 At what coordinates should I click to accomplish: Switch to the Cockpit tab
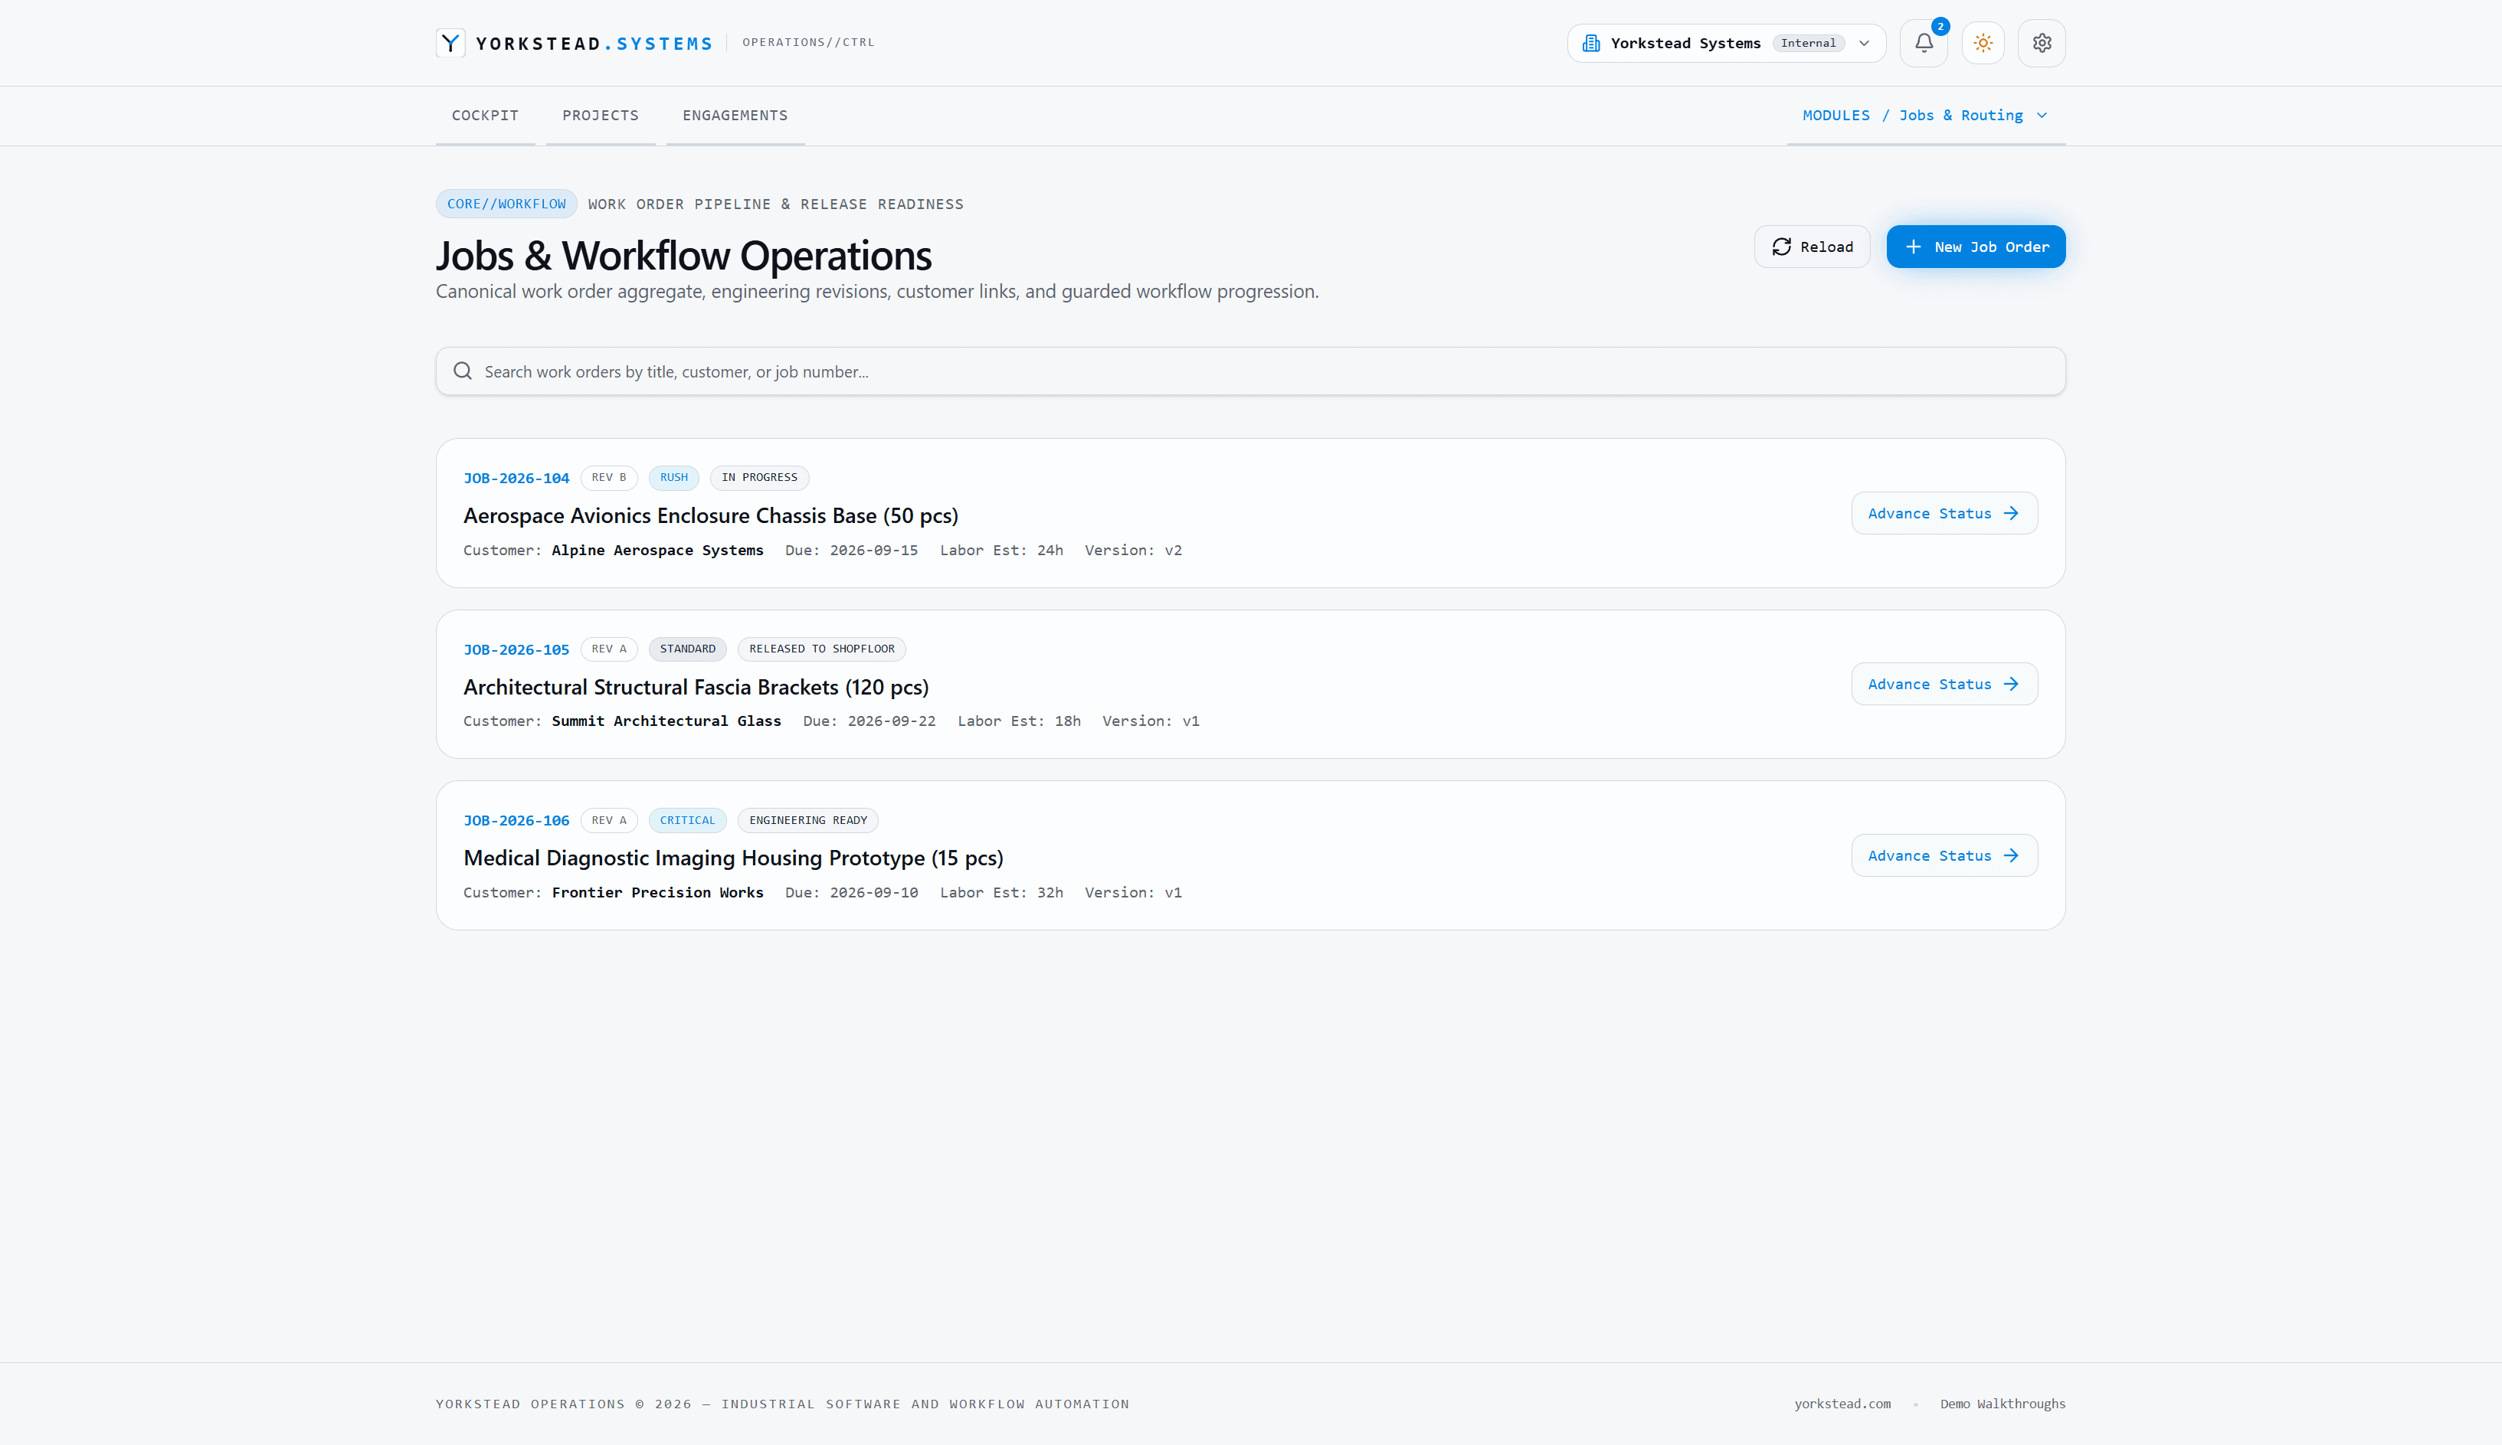click(484, 115)
